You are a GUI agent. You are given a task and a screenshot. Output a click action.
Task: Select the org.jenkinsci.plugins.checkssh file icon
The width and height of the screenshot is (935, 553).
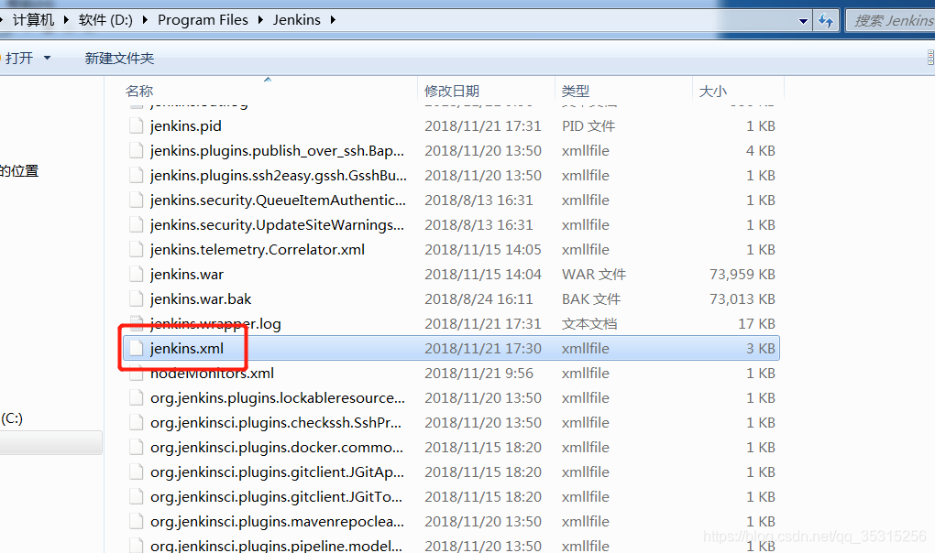[137, 423]
